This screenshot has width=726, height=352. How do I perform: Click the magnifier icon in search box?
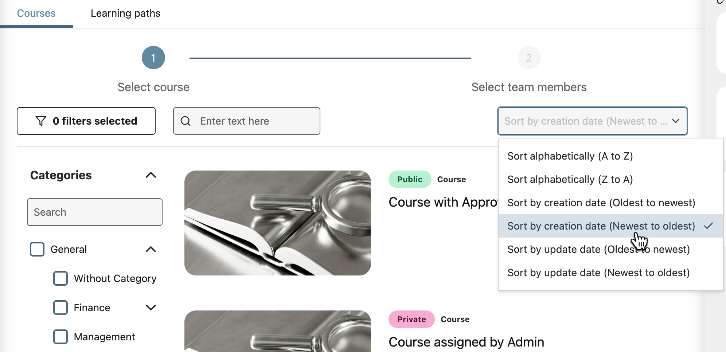click(x=186, y=121)
